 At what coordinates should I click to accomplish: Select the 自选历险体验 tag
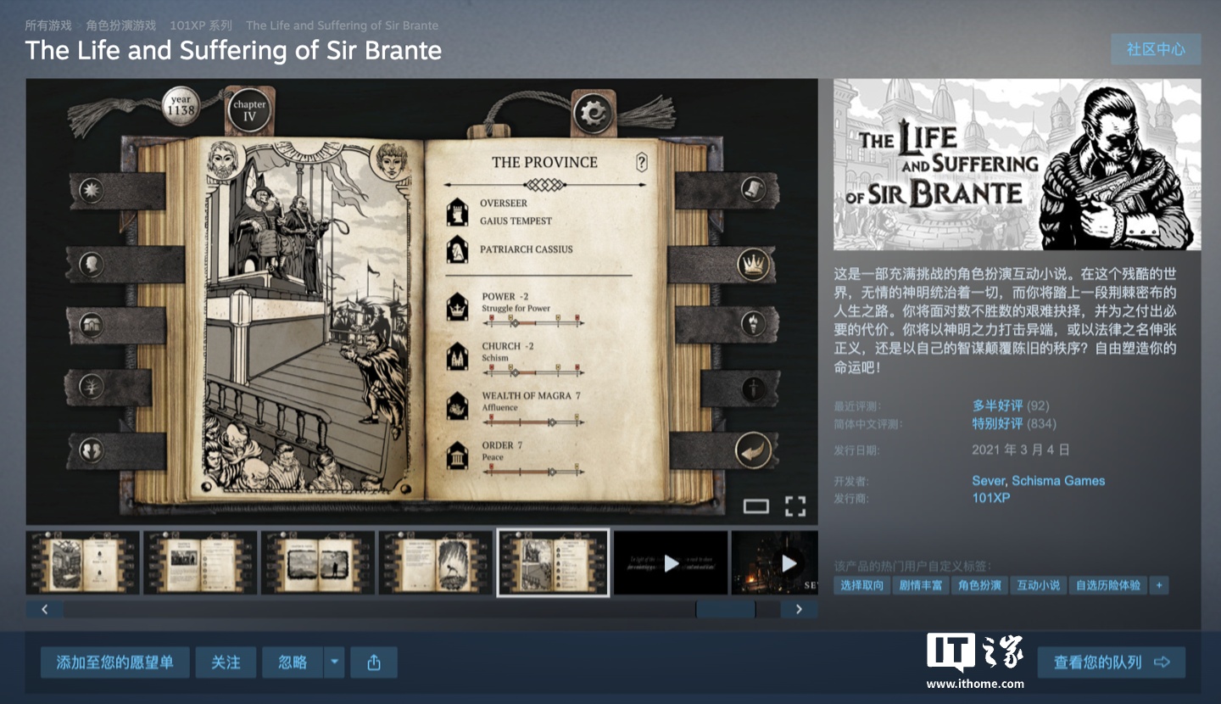point(1107,585)
